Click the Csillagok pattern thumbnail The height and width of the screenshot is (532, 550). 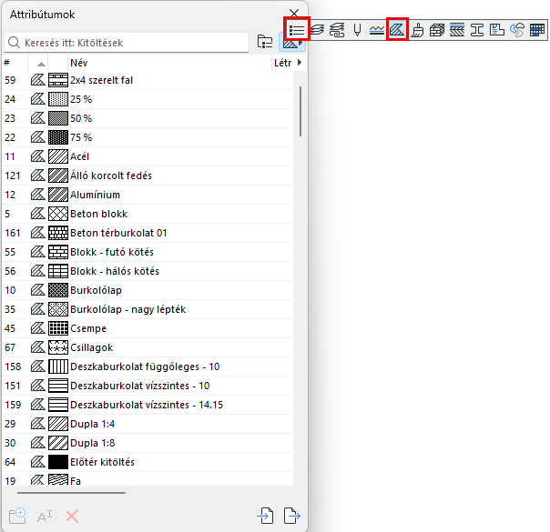[58, 347]
